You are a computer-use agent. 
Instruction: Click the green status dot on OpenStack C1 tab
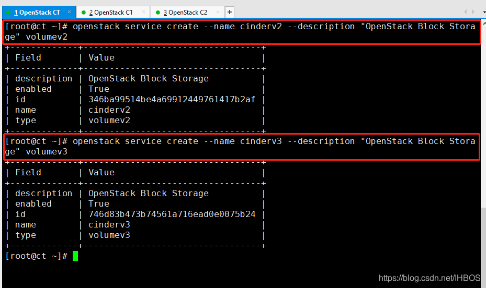[83, 13]
